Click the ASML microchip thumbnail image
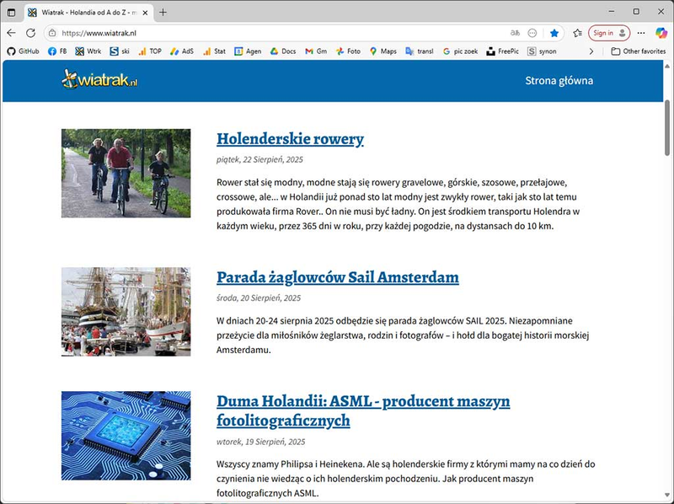 pos(126,435)
